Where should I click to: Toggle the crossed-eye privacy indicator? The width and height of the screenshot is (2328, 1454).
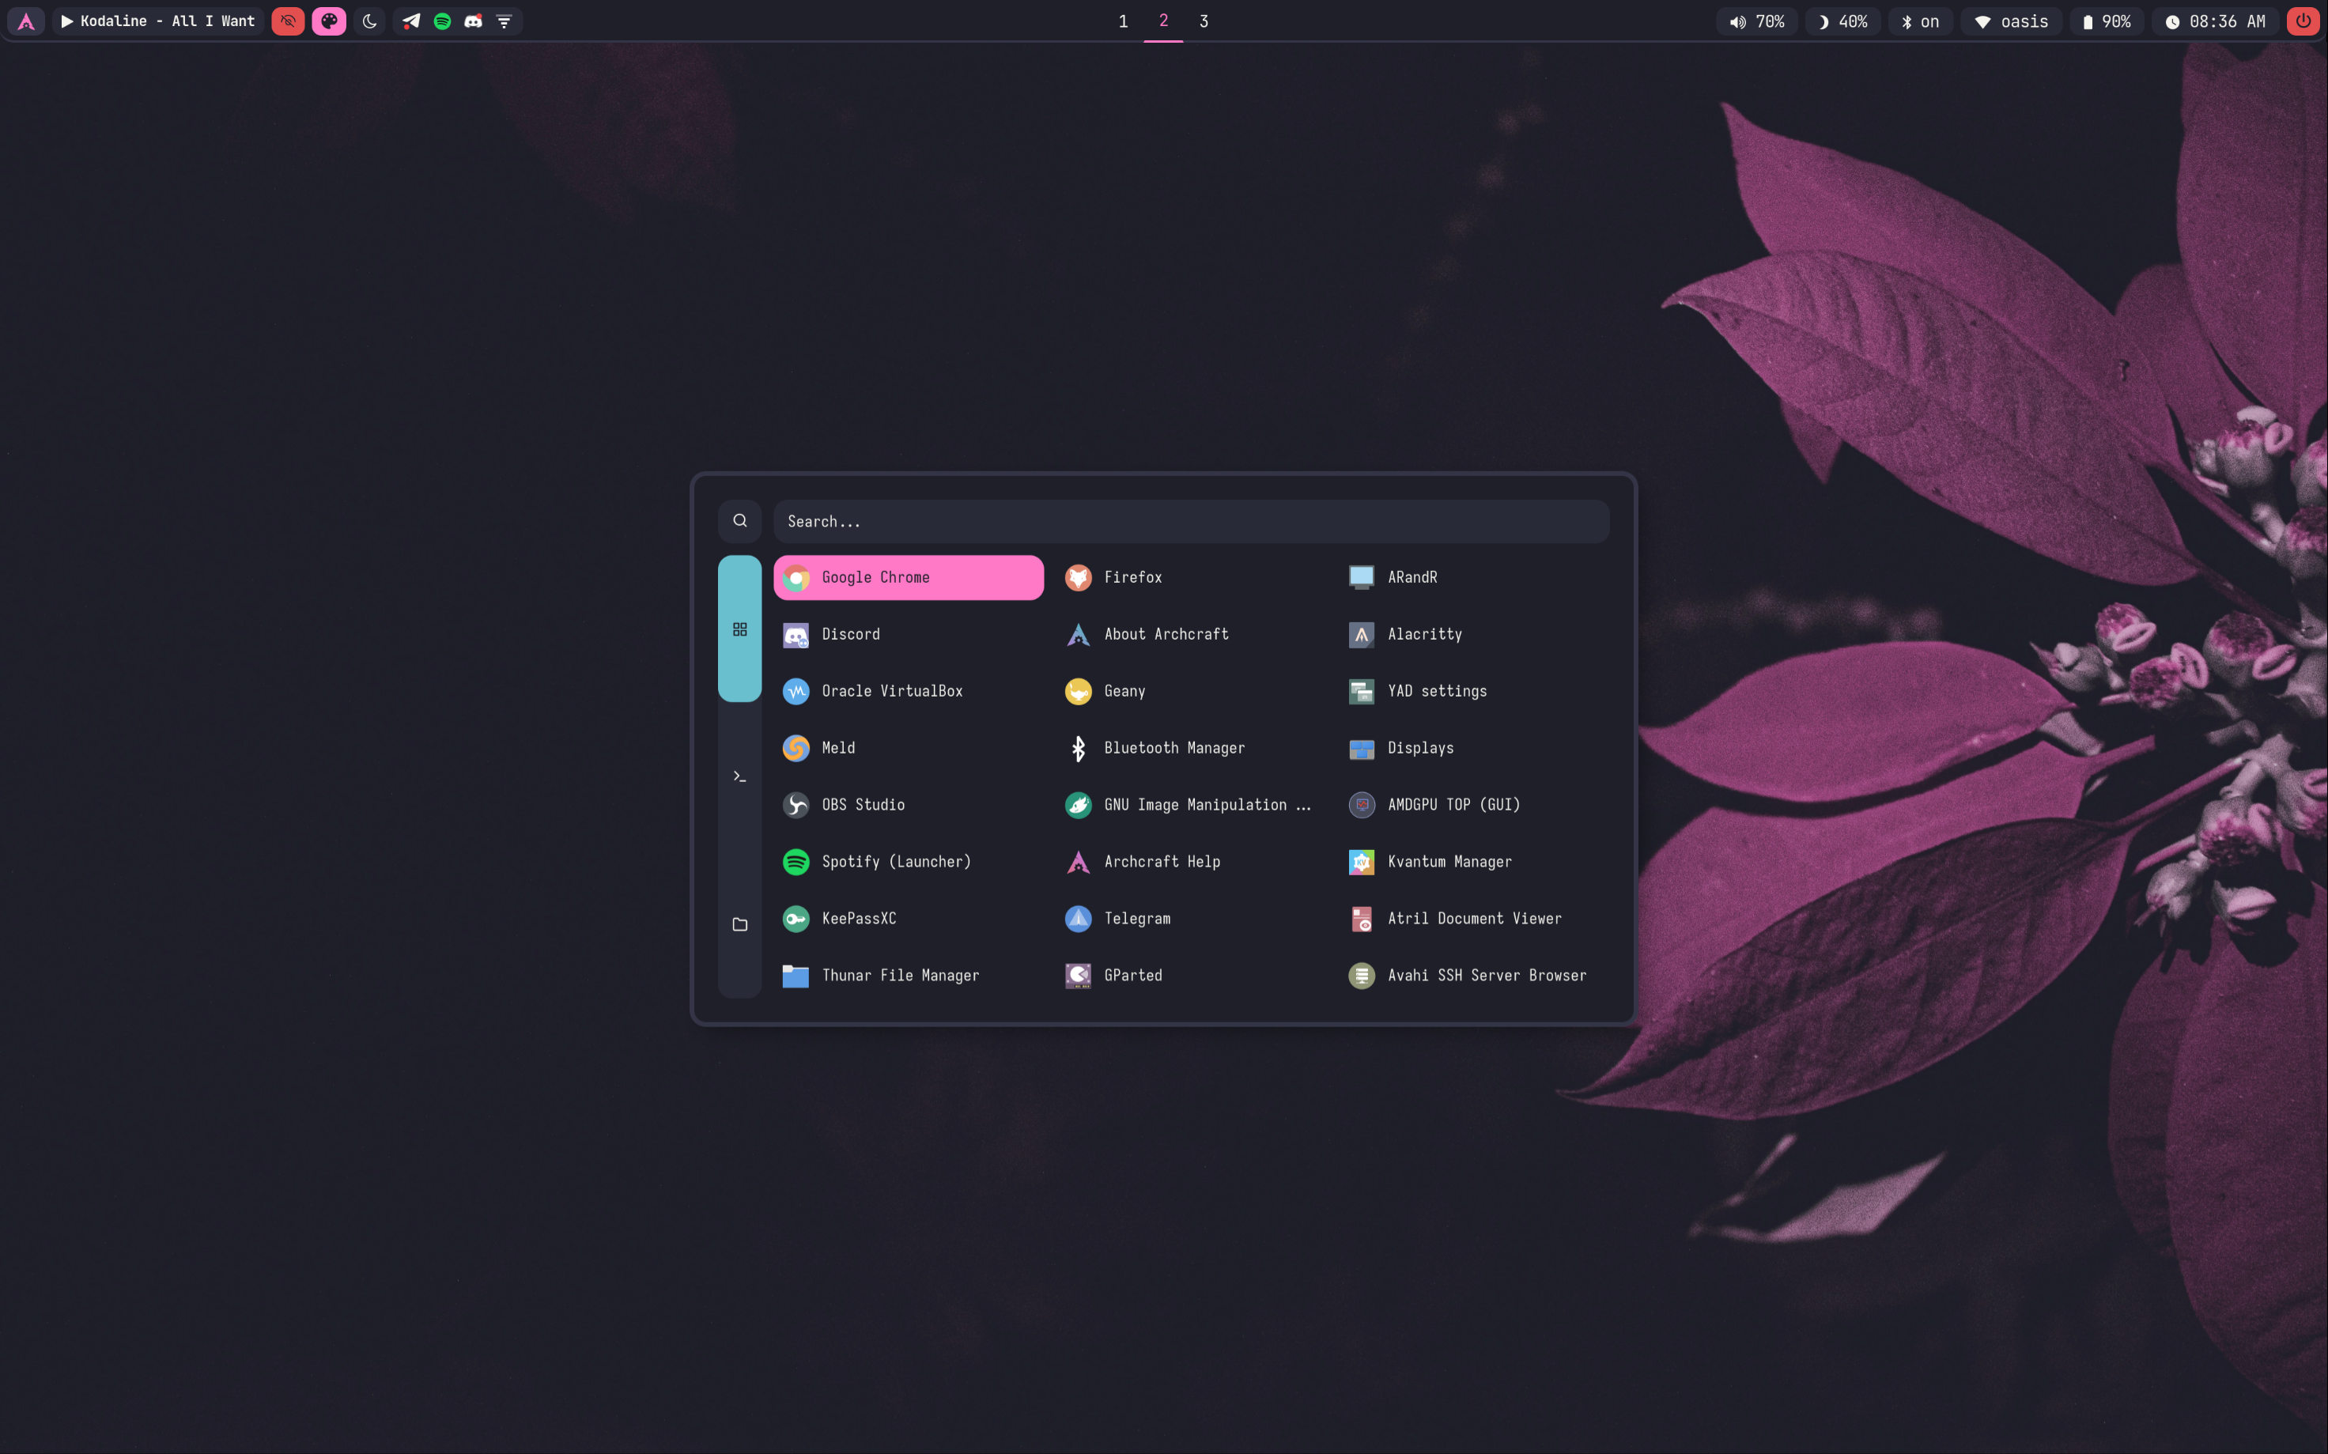(x=288, y=21)
